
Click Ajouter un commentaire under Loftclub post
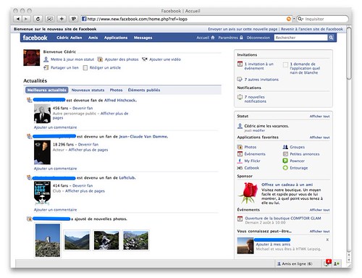tap(55, 210)
